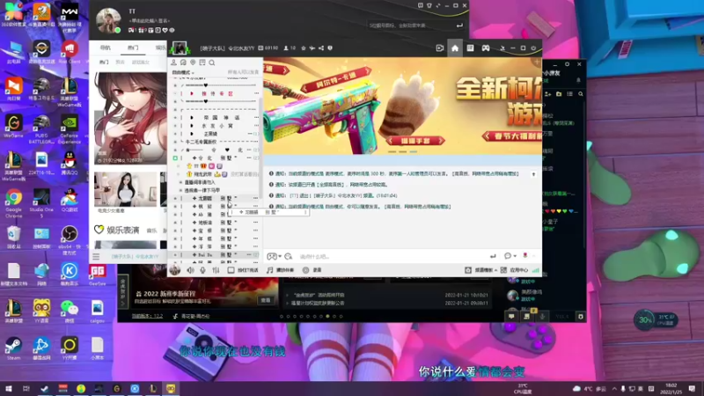
Task: Click the list view icon in friends window
Action: pyautogui.click(x=569, y=94)
